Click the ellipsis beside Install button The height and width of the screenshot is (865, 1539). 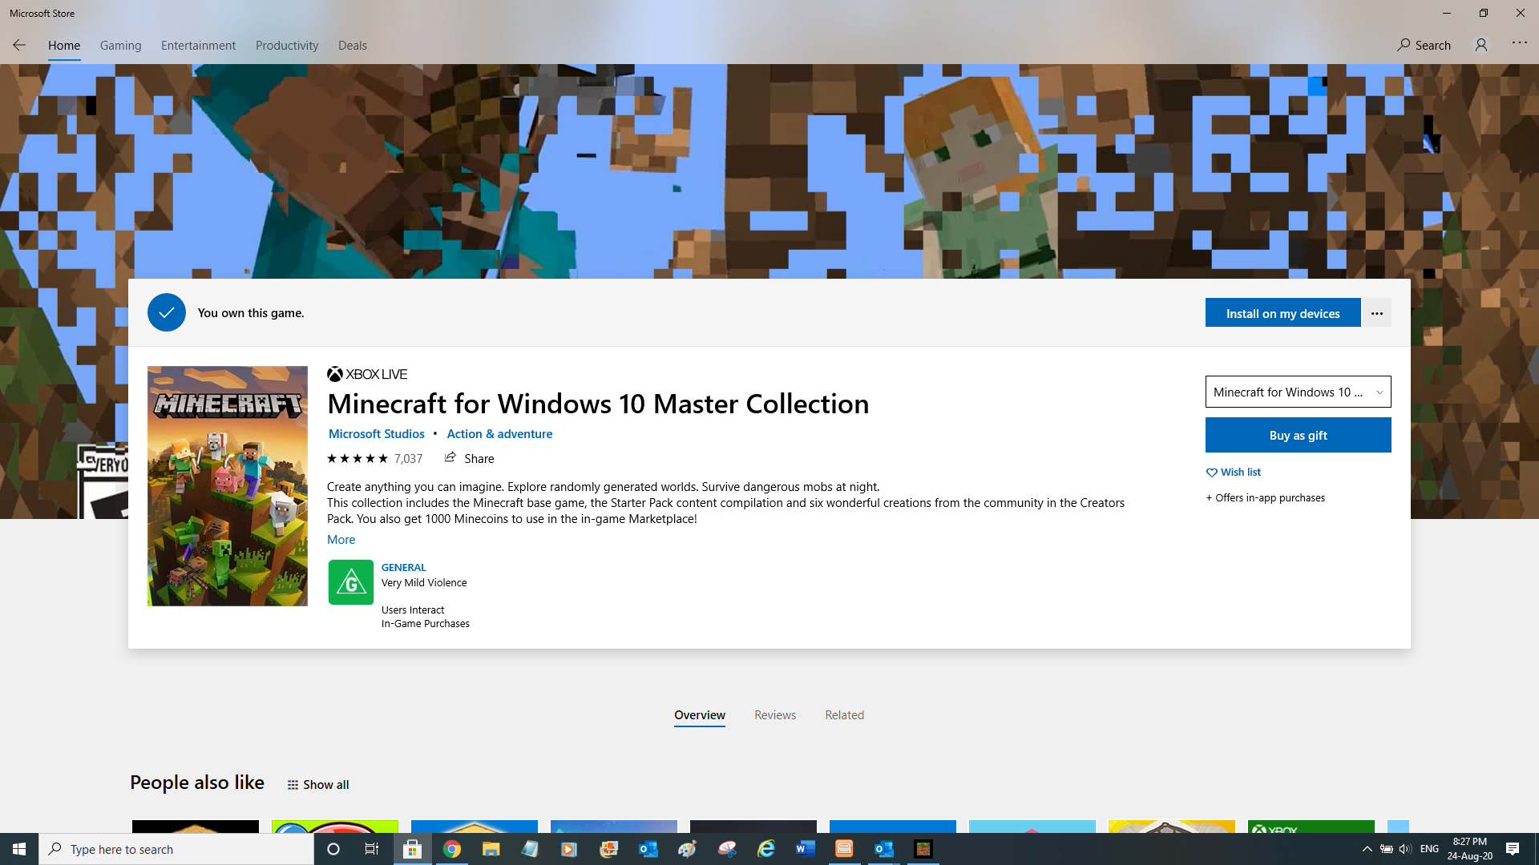1376,313
